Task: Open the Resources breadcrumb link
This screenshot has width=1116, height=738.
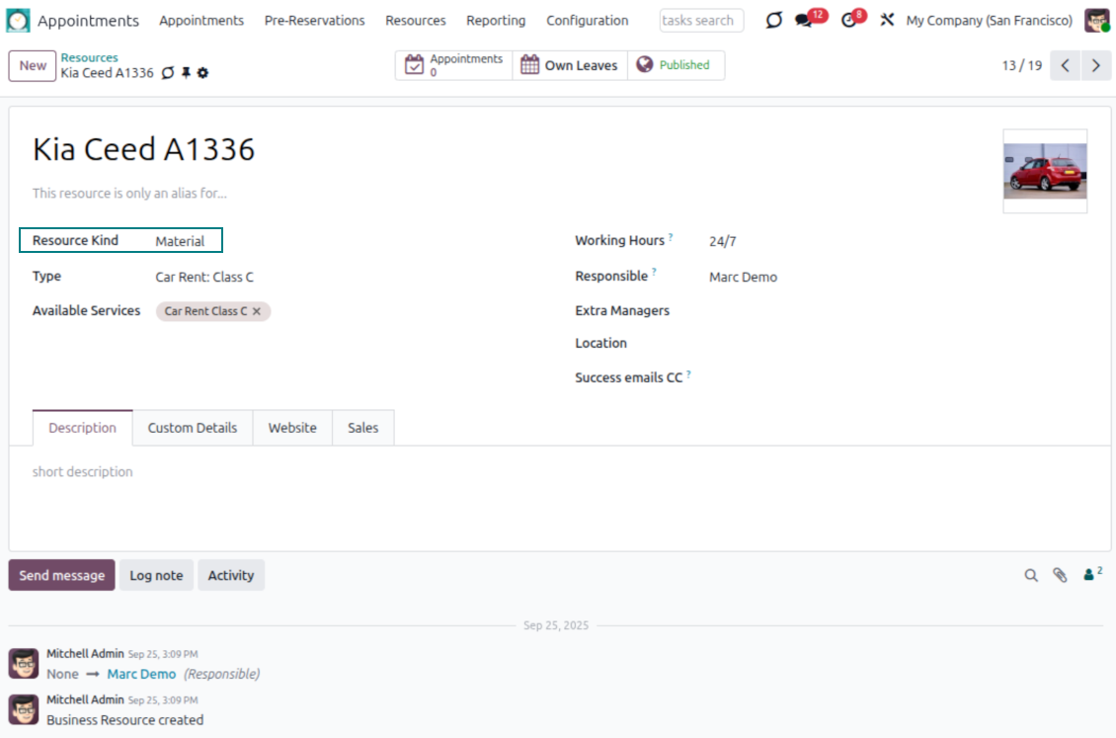Action: (x=89, y=57)
